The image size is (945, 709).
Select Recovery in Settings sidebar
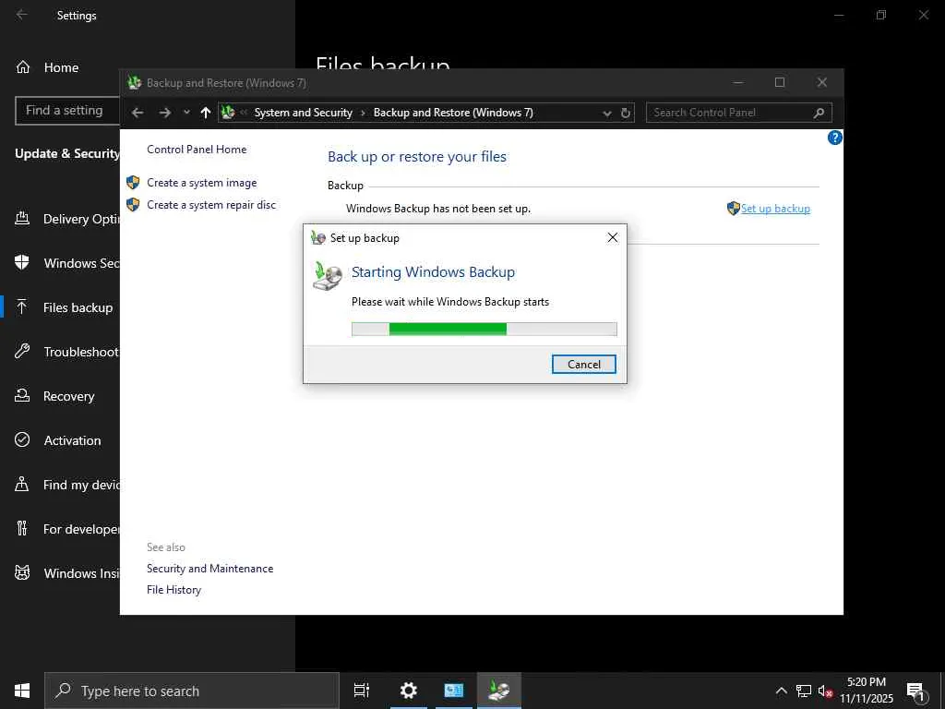point(55,396)
